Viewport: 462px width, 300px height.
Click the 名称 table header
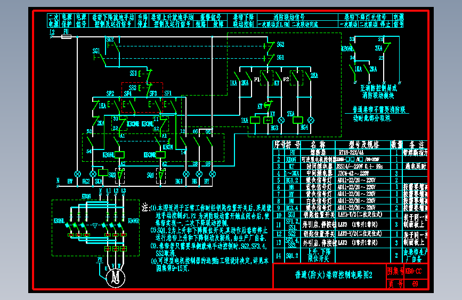point(318,145)
